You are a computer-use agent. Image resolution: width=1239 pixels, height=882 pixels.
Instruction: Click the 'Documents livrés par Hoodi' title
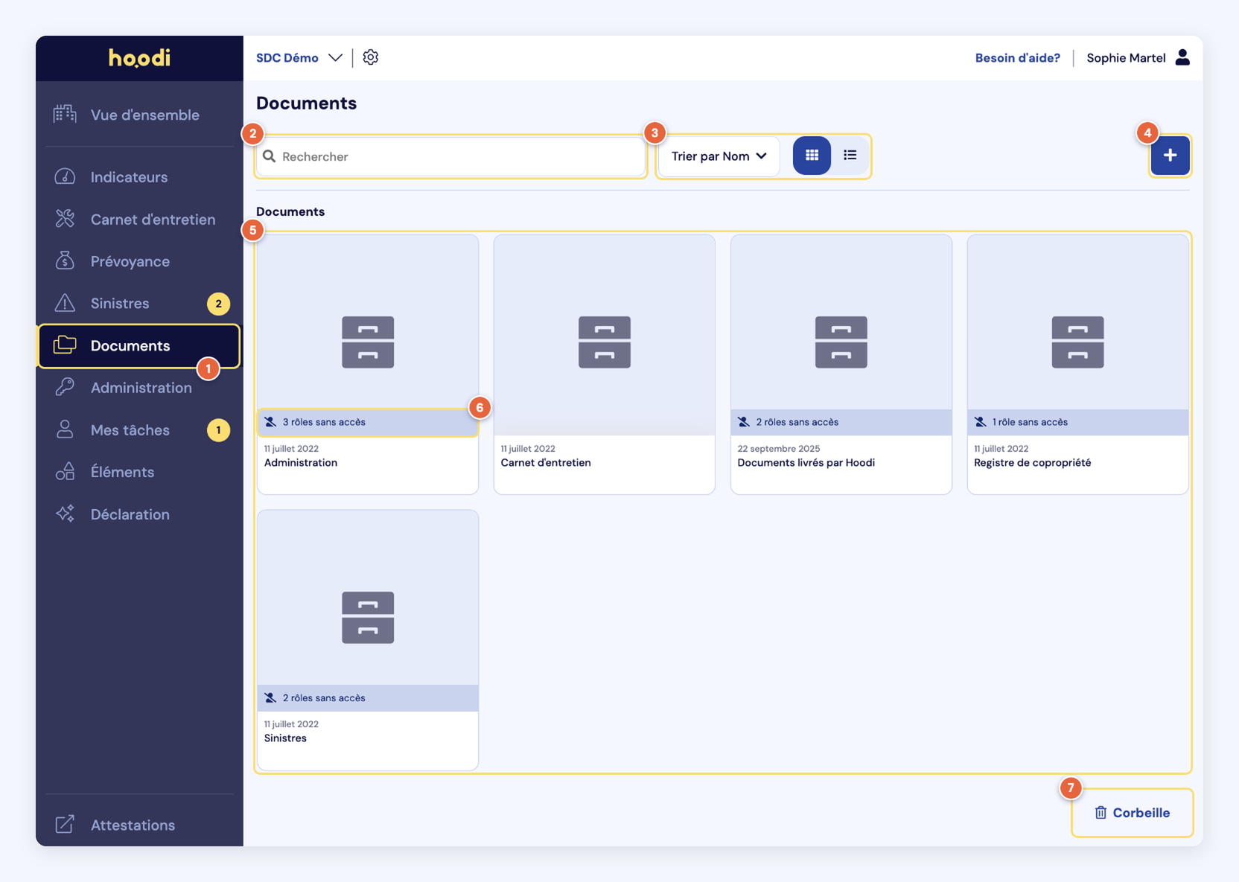pos(806,463)
